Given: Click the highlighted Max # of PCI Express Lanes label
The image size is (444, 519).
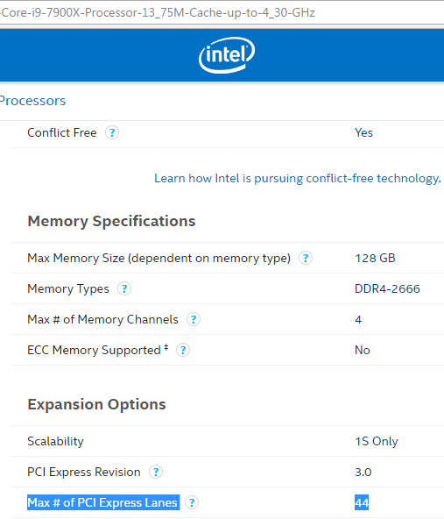Looking at the screenshot, I should click(x=103, y=502).
